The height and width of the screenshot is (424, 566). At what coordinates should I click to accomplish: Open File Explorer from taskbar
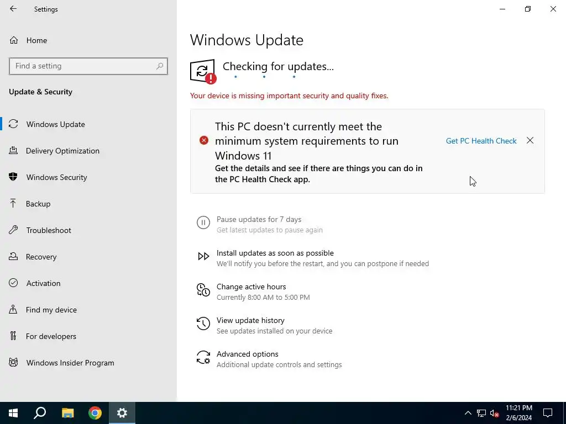point(67,413)
